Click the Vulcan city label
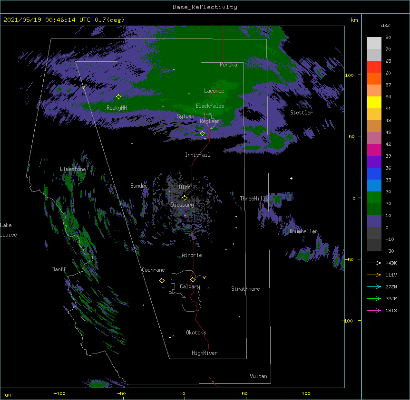This screenshot has height=400, width=410. (x=258, y=376)
